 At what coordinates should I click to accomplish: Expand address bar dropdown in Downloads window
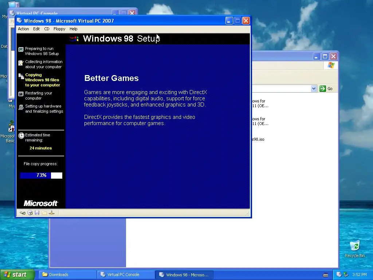pos(314,89)
